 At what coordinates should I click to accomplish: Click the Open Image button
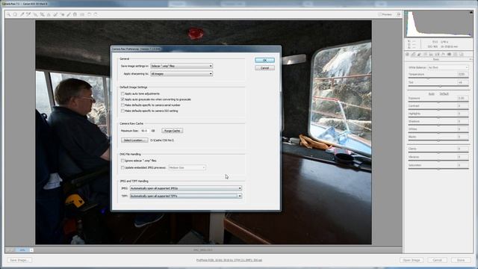pyautogui.click(x=412, y=260)
